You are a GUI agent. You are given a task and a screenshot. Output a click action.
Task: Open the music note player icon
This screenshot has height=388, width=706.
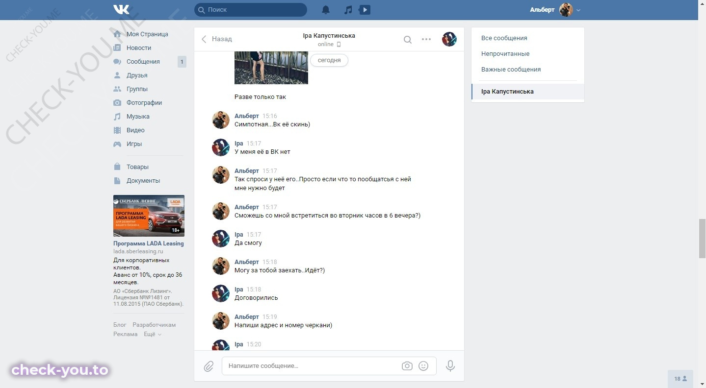(x=348, y=10)
